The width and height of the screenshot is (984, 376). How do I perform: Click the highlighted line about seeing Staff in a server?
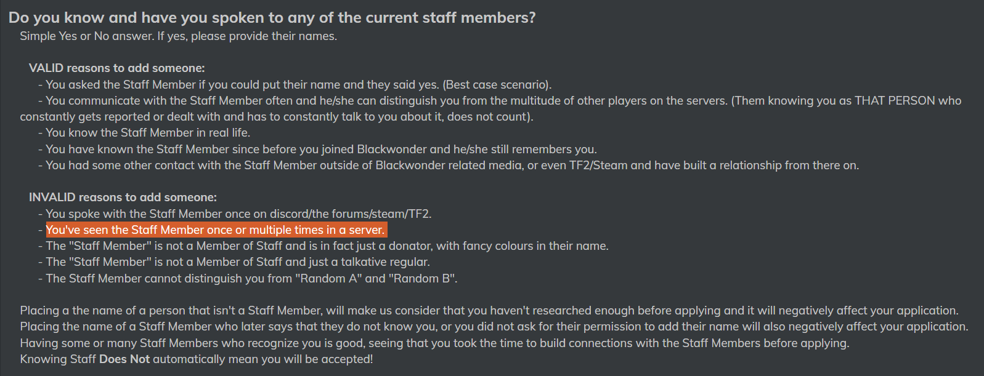pyautogui.click(x=216, y=230)
